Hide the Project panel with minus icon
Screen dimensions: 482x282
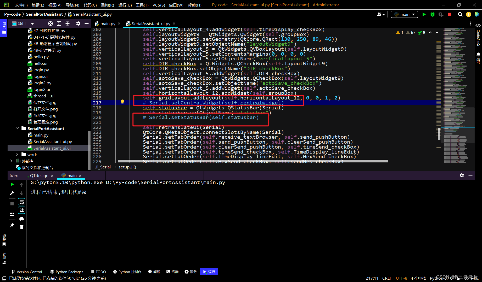[86, 23]
